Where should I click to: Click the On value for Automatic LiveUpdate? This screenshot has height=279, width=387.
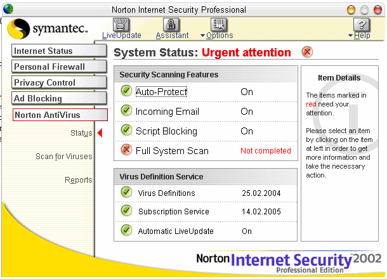pos(247,231)
